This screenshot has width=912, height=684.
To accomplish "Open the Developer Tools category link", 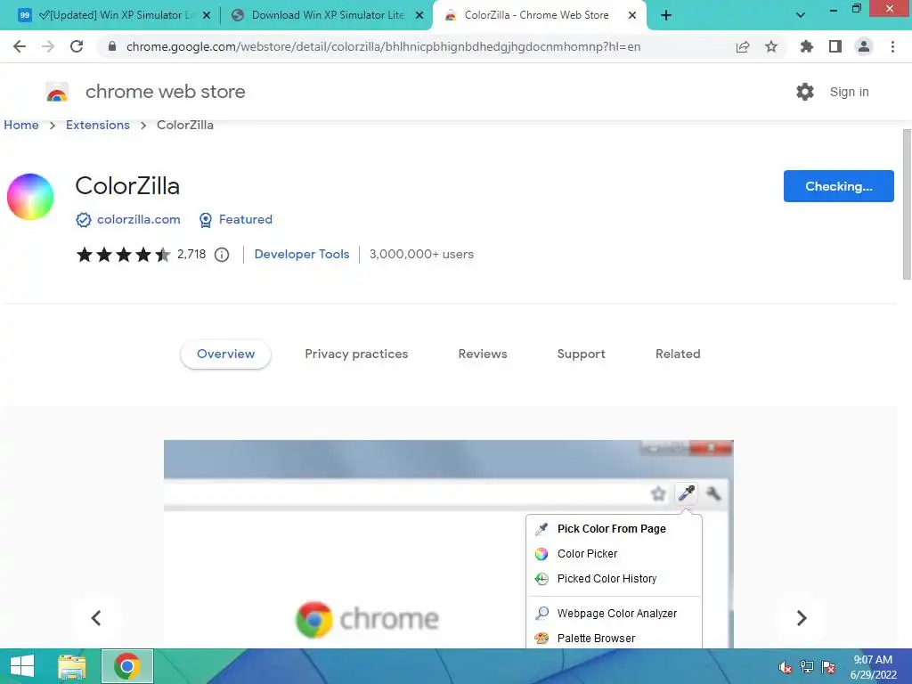I will (302, 254).
